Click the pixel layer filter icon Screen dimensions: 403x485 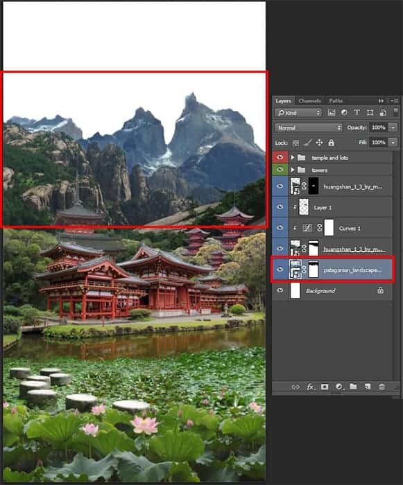(x=332, y=113)
